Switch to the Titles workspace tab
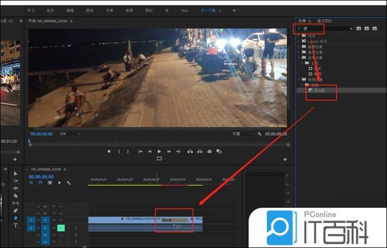This screenshot has height=248, width=387. coord(184,10)
